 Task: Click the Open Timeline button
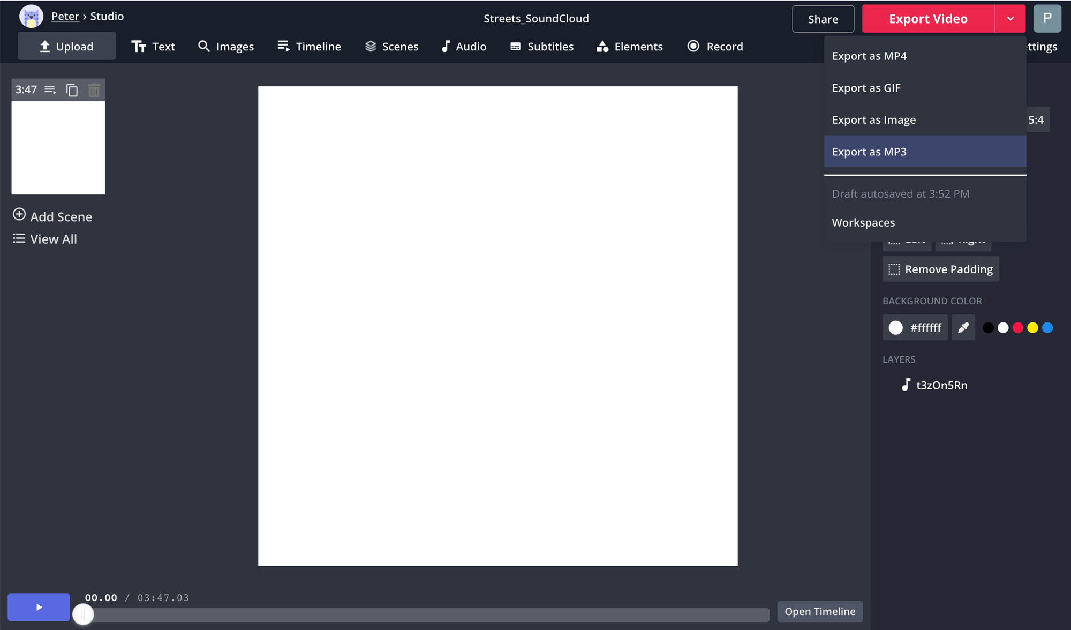(x=819, y=611)
